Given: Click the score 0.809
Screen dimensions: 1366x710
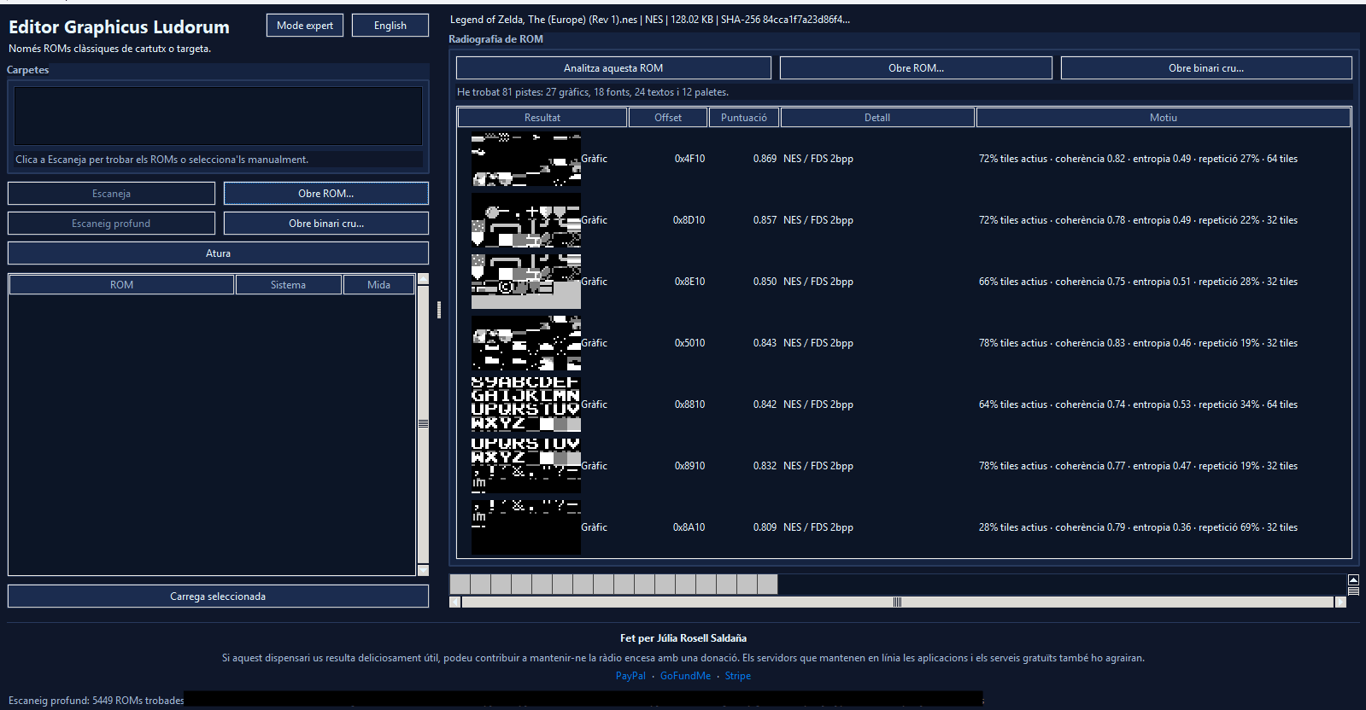Looking at the screenshot, I should [x=765, y=527].
